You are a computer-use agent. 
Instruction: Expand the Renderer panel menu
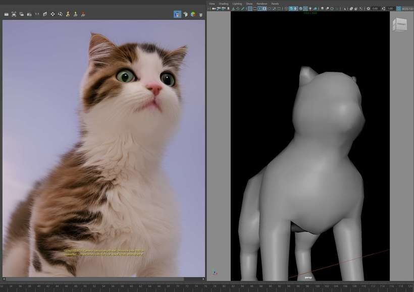pyautogui.click(x=262, y=4)
